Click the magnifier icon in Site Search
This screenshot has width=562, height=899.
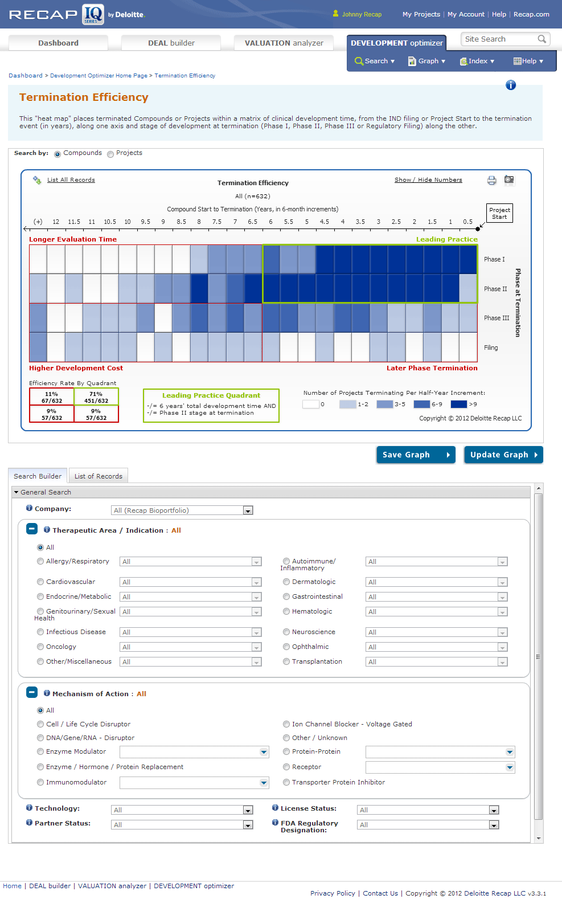click(542, 39)
